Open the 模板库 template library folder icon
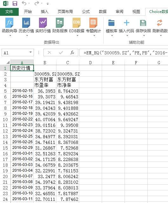This screenshot has width=168, height=203. (111, 23)
